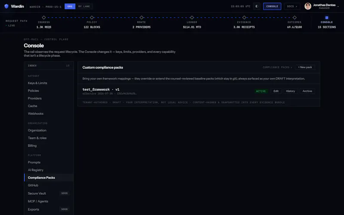Edit the test_framework pack
The width and height of the screenshot is (344, 215).
pos(276,91)
